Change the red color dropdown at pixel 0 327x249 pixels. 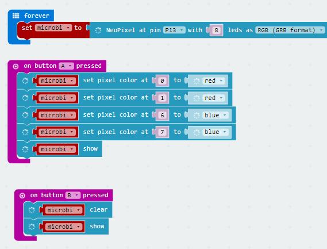tap(214, 81)
